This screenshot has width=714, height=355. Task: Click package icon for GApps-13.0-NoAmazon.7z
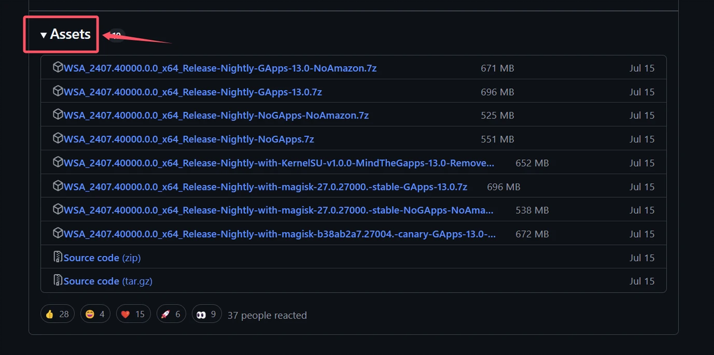(58, 68)
